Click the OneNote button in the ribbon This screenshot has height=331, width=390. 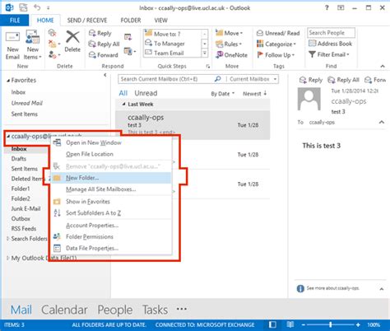click(x=231, y=55)
